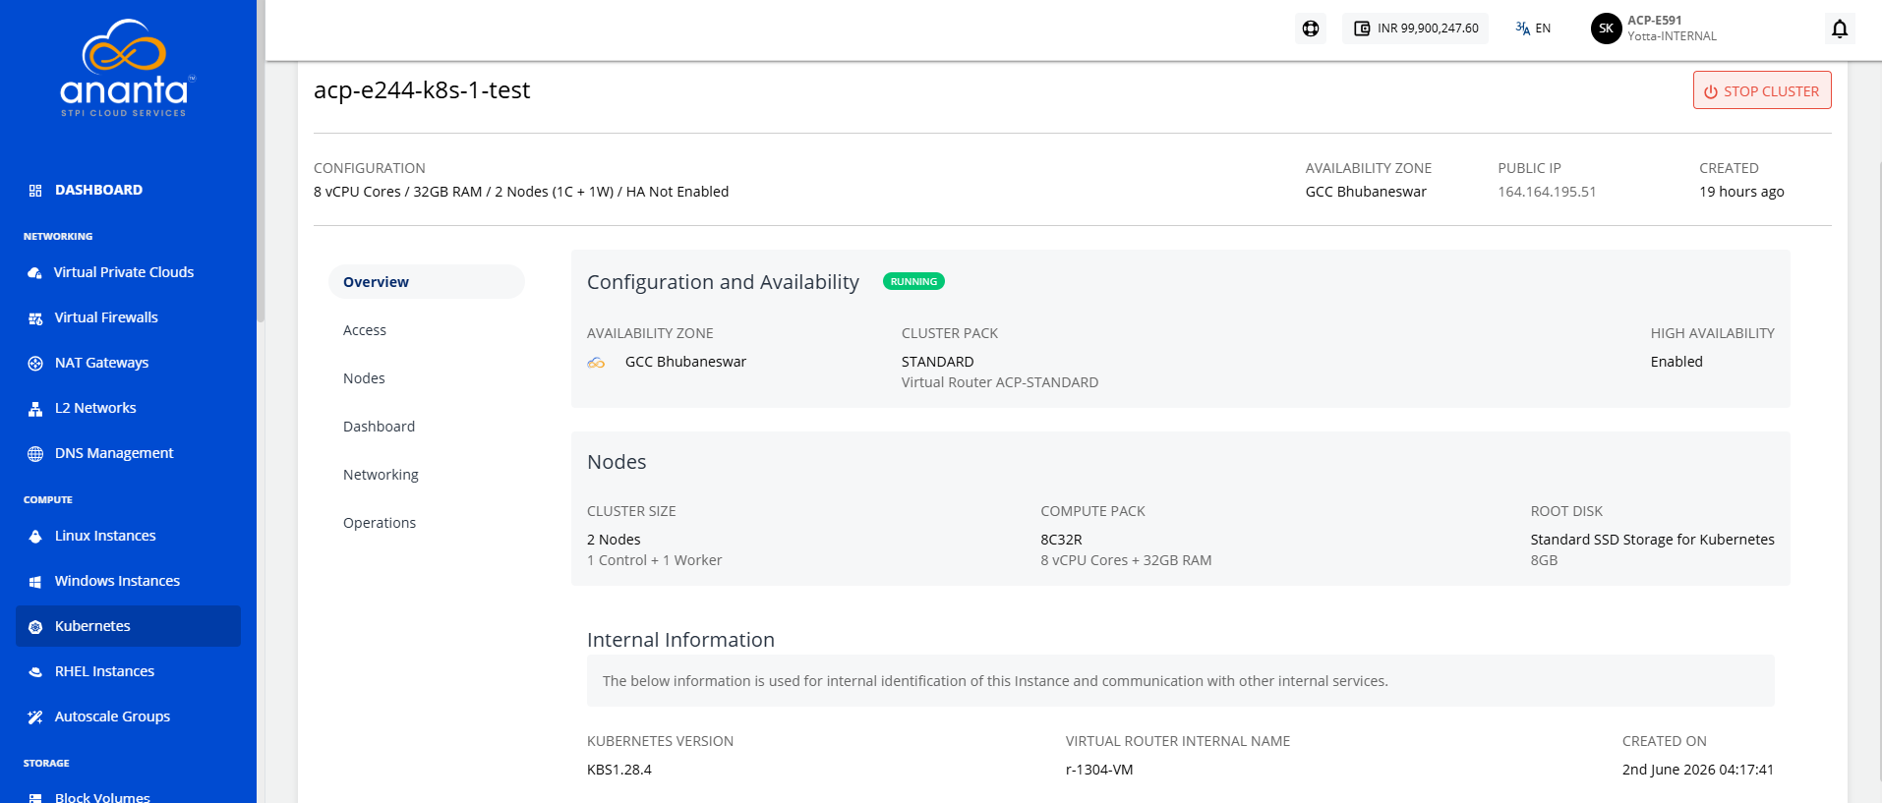
Task: Go to Linux Instances page
Action: 105,536
